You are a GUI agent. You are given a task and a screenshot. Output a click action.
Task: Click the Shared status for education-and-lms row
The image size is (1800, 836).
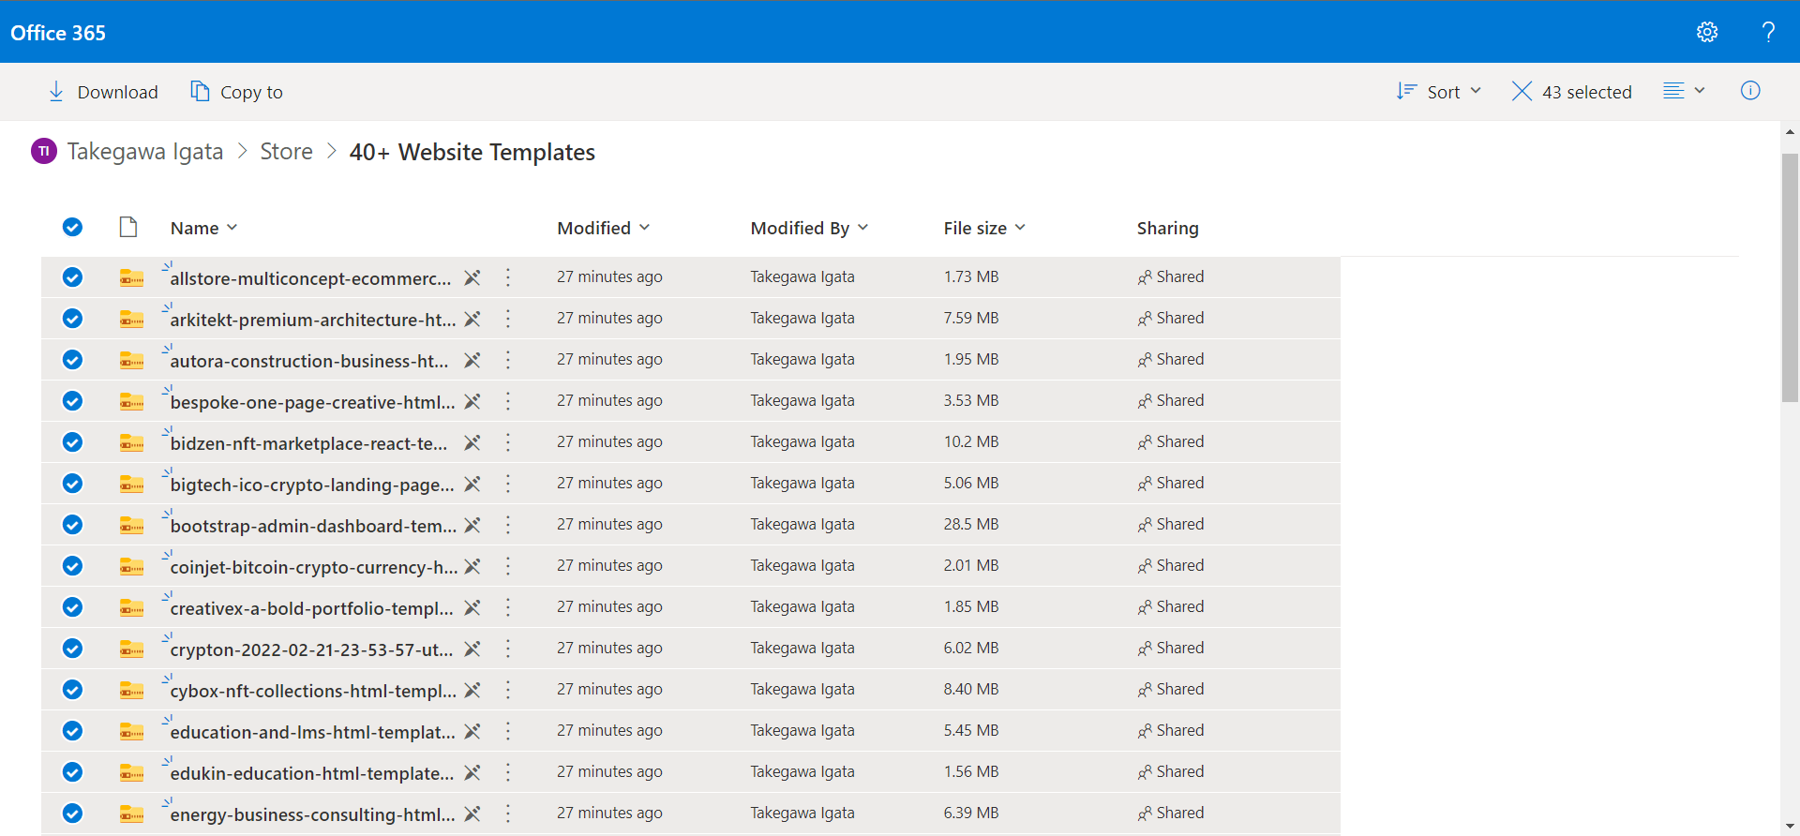[1171, 731]
